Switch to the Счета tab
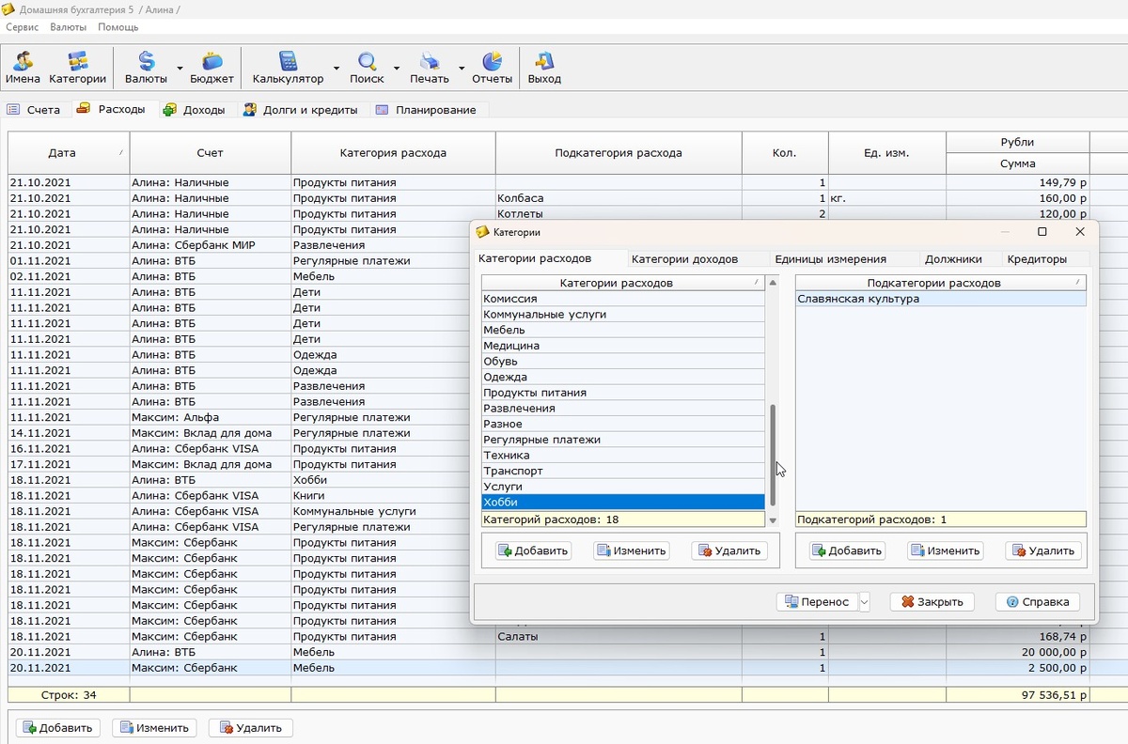Screen dimensions: 1128x744 [x=34, y=110]
